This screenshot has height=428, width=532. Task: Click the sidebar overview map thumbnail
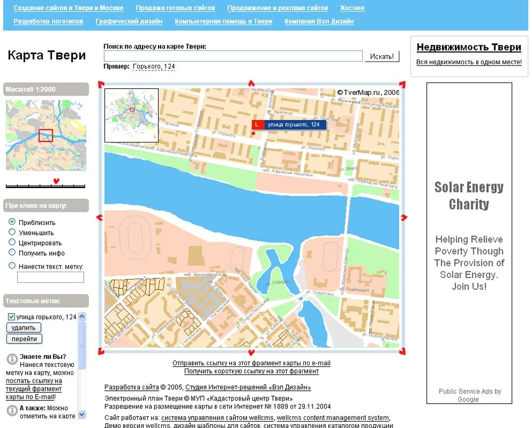tap(46, 136)
